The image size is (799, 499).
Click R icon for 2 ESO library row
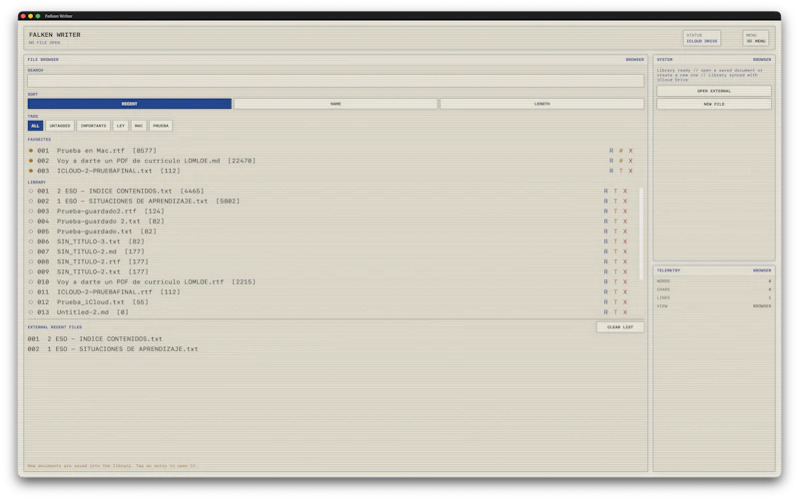point(606,191)
